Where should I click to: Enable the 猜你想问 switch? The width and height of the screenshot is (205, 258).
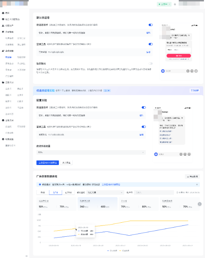click(151, 64)
